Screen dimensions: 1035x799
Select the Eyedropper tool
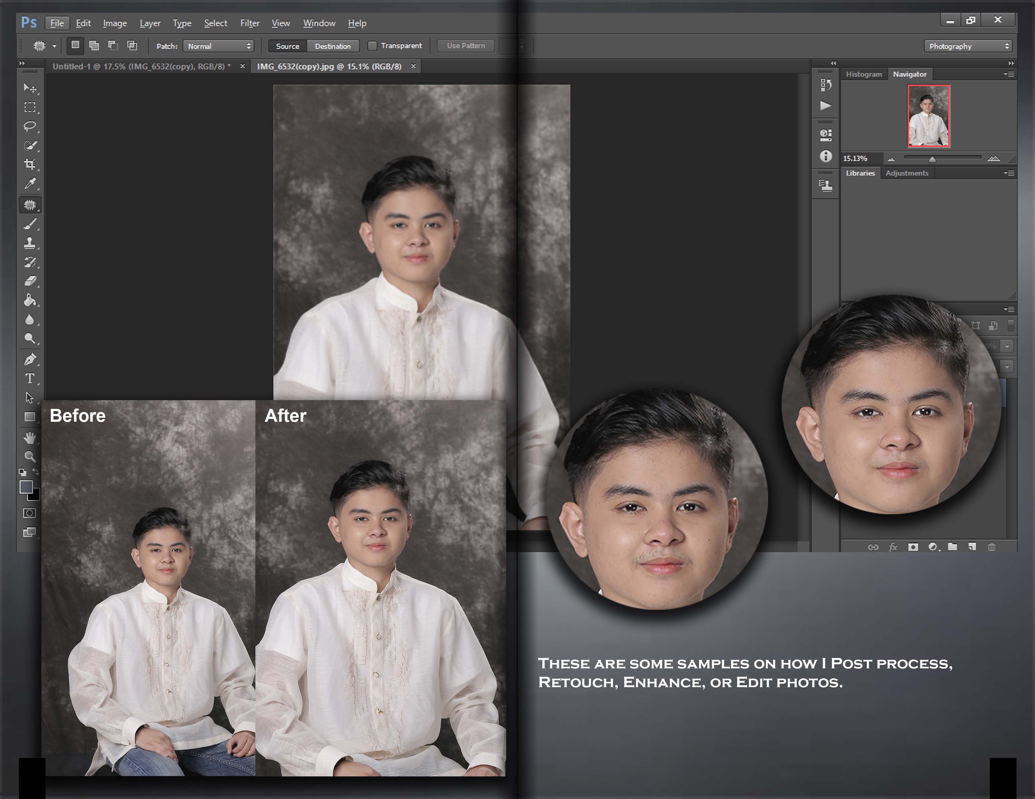pyautogui.click(x=30, y=183)
